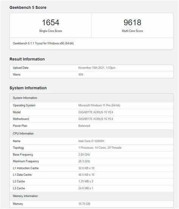Click the System Information table header row
The width and height of the screenshot is (179, 209).
point(91,98)
